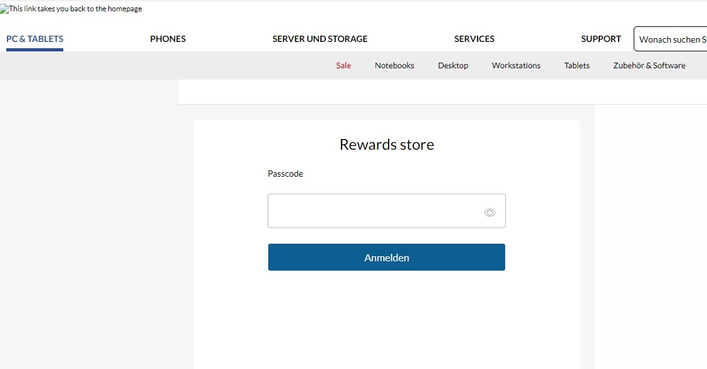Open the SERVER UND STORAGE menu
Viewport: 707px width, 369px height.
click(x=320, y=38)
